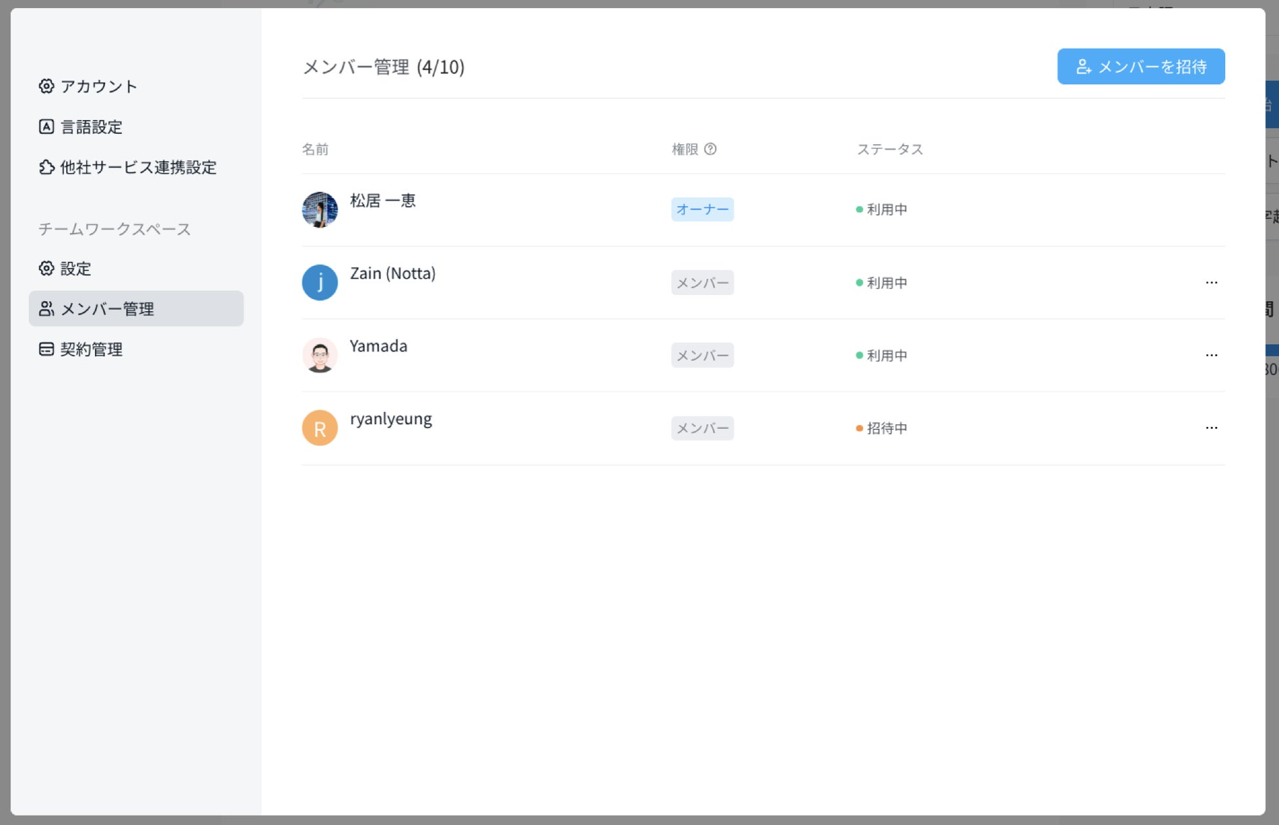
Task: Click the contract management card icon
Action: (x=46, y=349)
